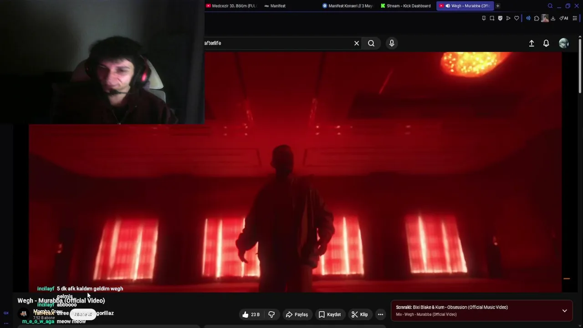
Task: Click the '7,52 B abone' subscriber count
Action: point(44,318)
